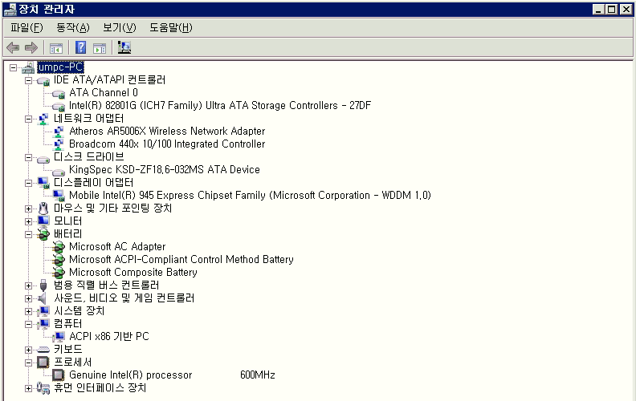Expand the 휴먼 인터페이스 장치 branch

[28, 388]
